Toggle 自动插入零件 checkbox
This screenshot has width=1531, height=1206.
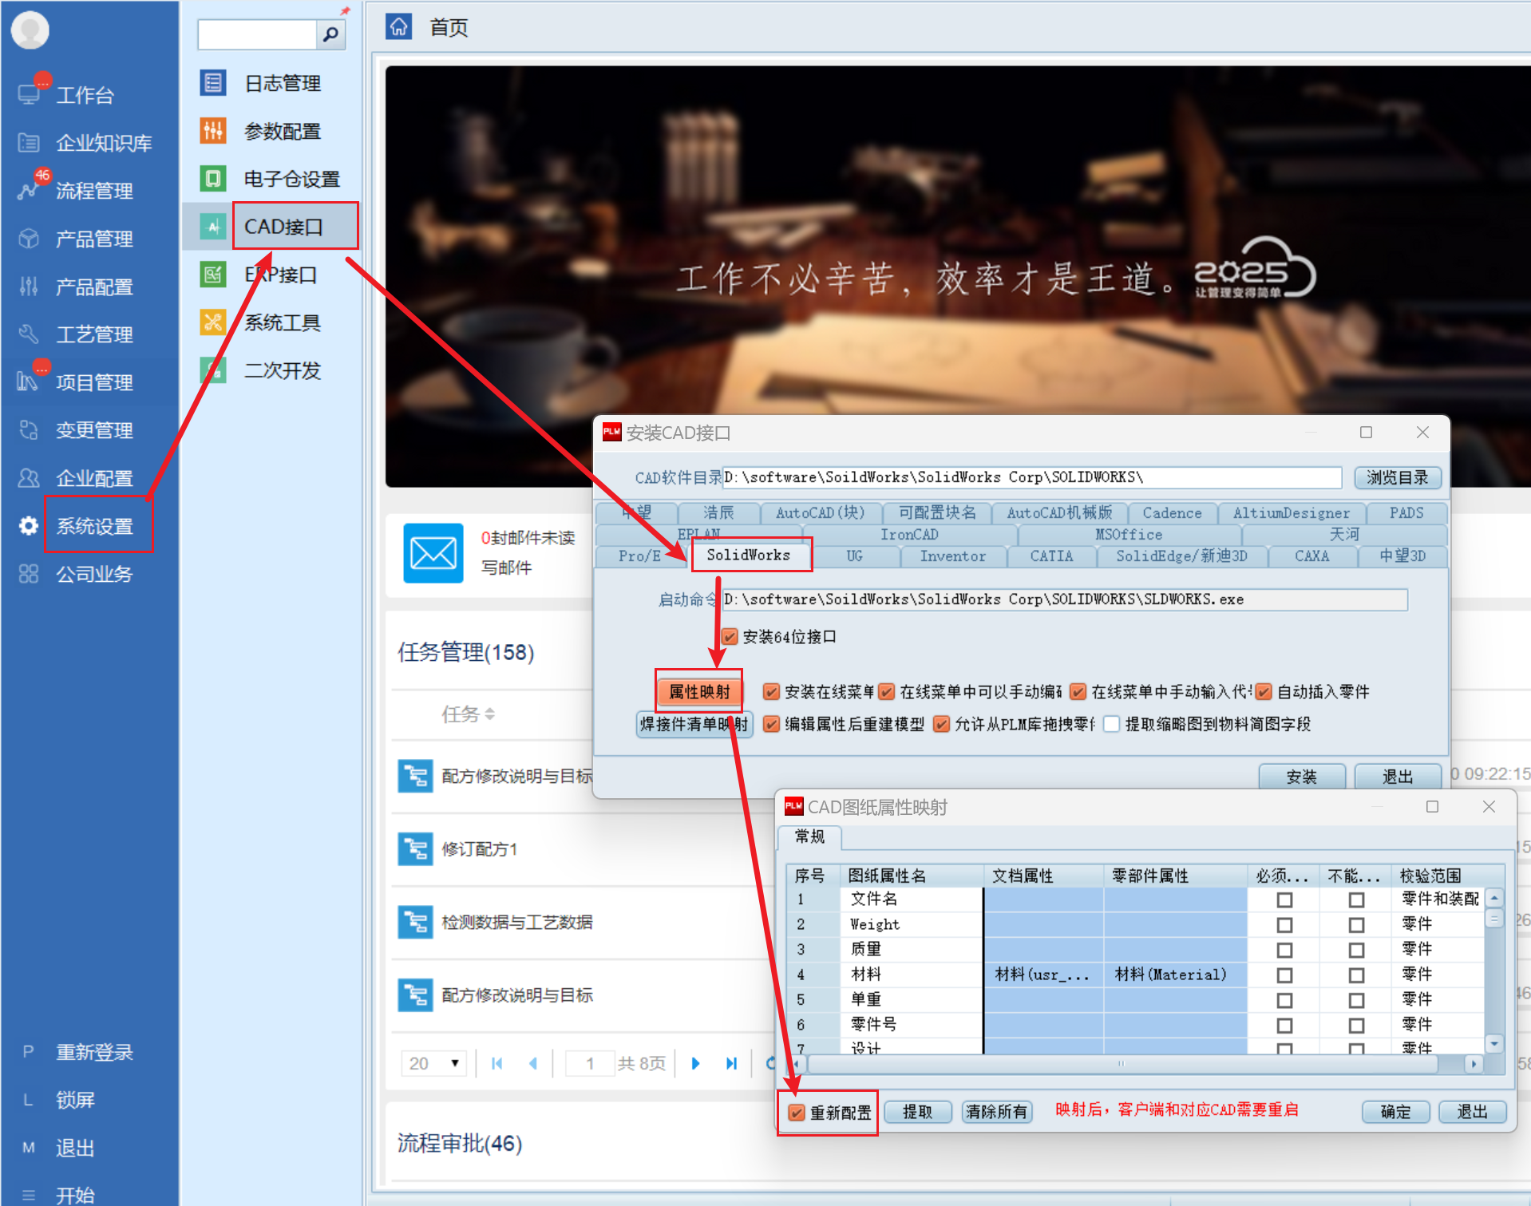pyautogui.click(x=1263, y=692)
